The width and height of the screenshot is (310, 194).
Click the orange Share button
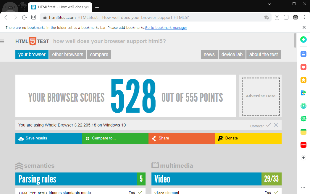(182, 138)
